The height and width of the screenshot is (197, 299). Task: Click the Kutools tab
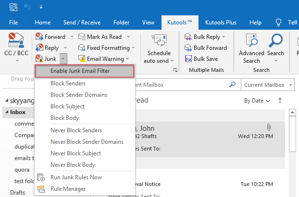180,23
